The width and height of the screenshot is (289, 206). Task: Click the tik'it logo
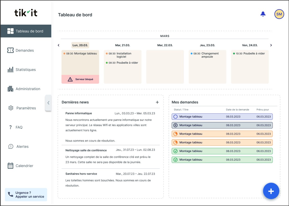coord(26,13)
